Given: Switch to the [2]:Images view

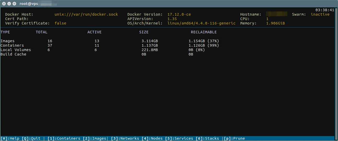Looking at the screenshot, I should [95, 138].
